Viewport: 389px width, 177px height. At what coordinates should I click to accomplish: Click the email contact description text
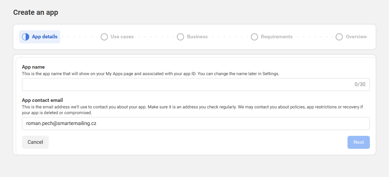pos(193,110)
